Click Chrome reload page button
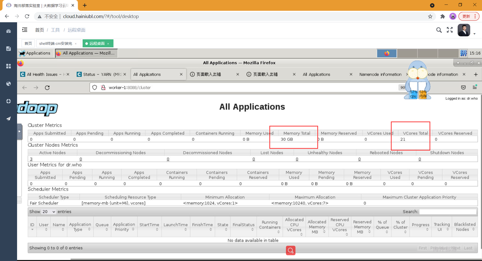 point(27,16)
